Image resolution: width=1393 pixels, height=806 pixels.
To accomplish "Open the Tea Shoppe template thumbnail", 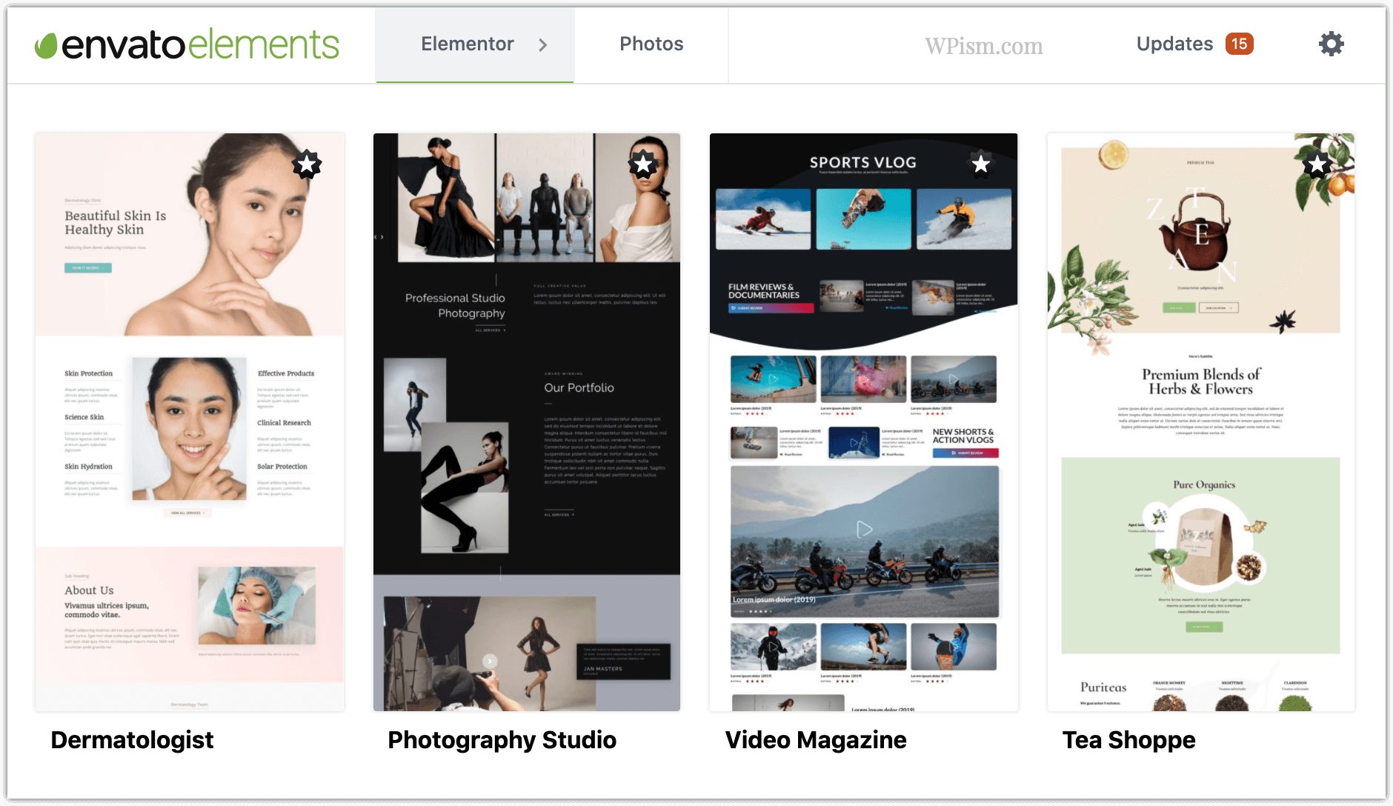I will point(1200,422).
